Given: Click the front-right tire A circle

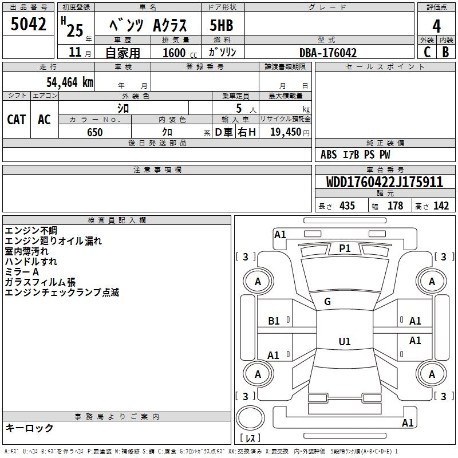Looking at the screenshot, I should 432,281.
